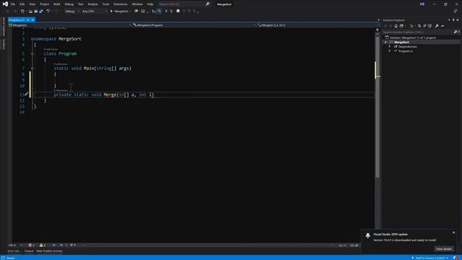Dismiss the Visual Studio update notification
The image size is (462, 260).
tap(454, 233)
